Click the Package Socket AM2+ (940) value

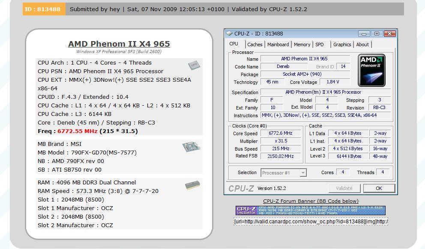(305, 74)
